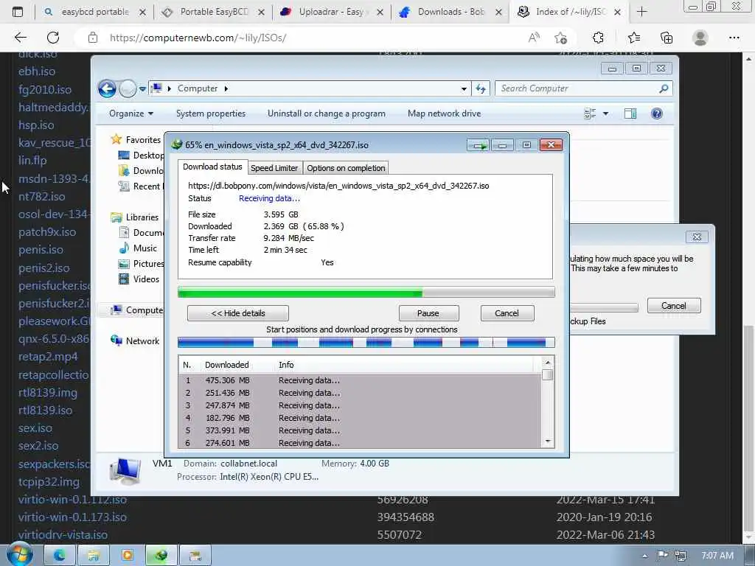Select Network in navigation pane
755x566 pixels.
coord(142,340)
